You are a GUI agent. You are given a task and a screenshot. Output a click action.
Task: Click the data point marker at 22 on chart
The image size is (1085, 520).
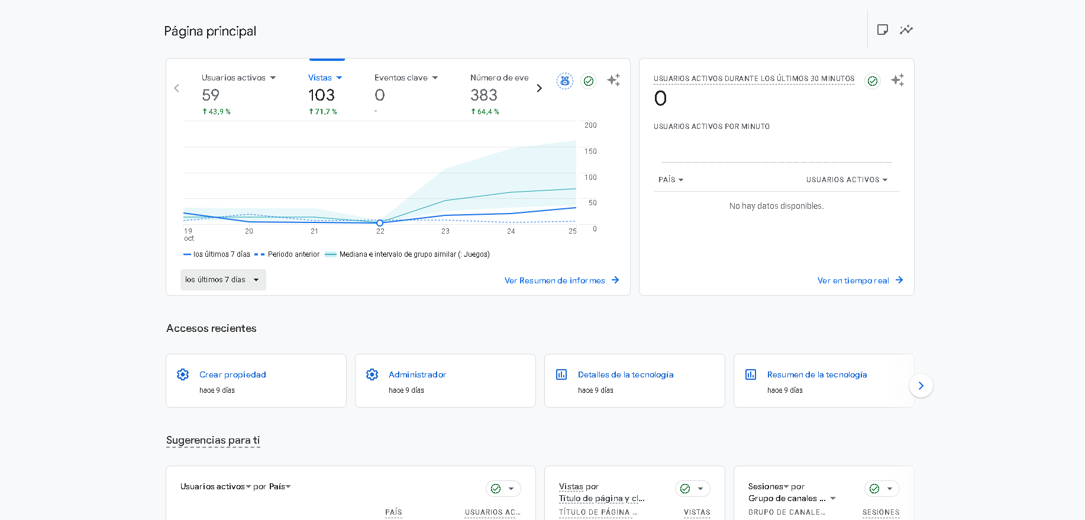tap(380, 223)
